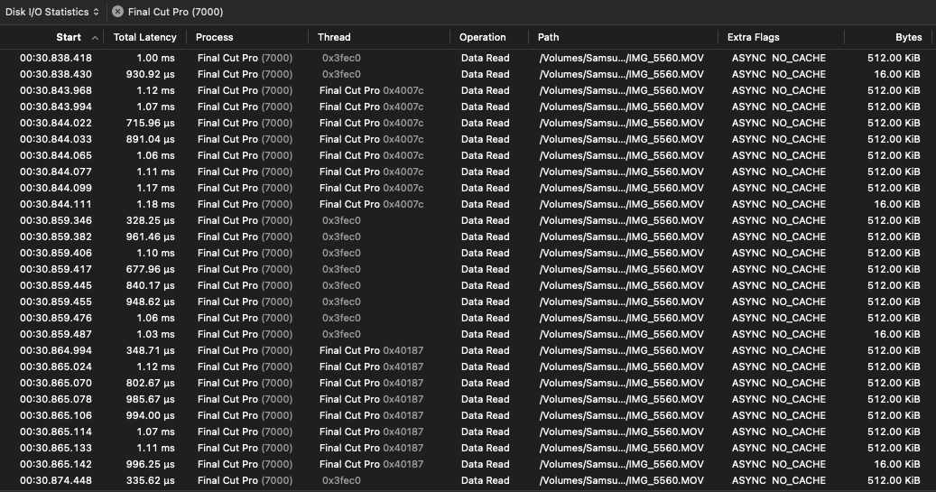Click latency 1.07 ms in 00:30.843.994 row
The width and height of the screenshot is (936, 492).
[156, 107]
